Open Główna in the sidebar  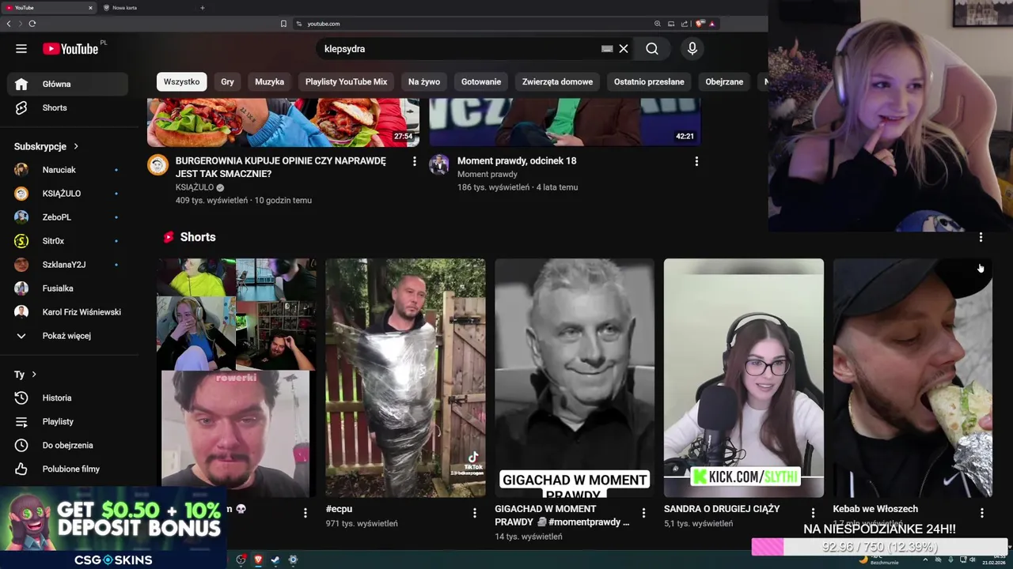click(67, 84)
